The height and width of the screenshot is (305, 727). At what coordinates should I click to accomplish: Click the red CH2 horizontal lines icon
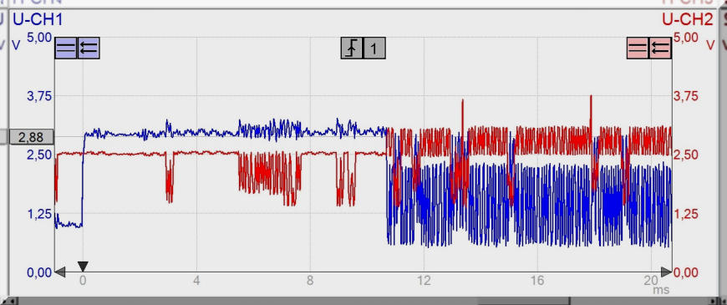click(x=638, y=48)
